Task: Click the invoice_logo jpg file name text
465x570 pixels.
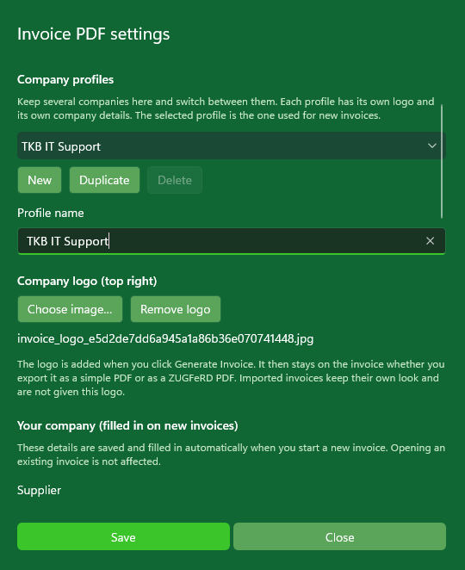Action: (x=165, y=338)
